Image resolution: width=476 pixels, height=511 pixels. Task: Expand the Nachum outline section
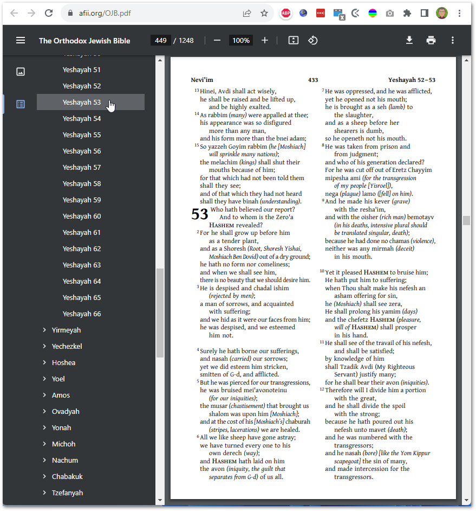[44, 460]
